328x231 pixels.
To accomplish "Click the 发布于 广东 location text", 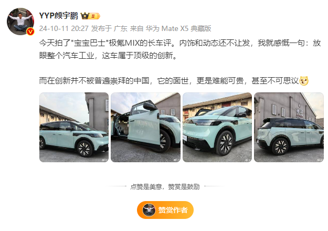I will pyautogui.click(x=109, y=28).
